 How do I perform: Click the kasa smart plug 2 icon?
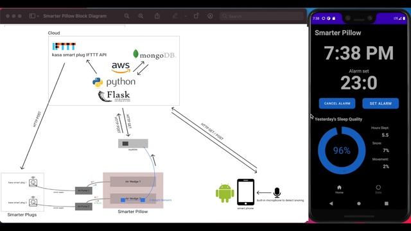[x=33, y=201]
